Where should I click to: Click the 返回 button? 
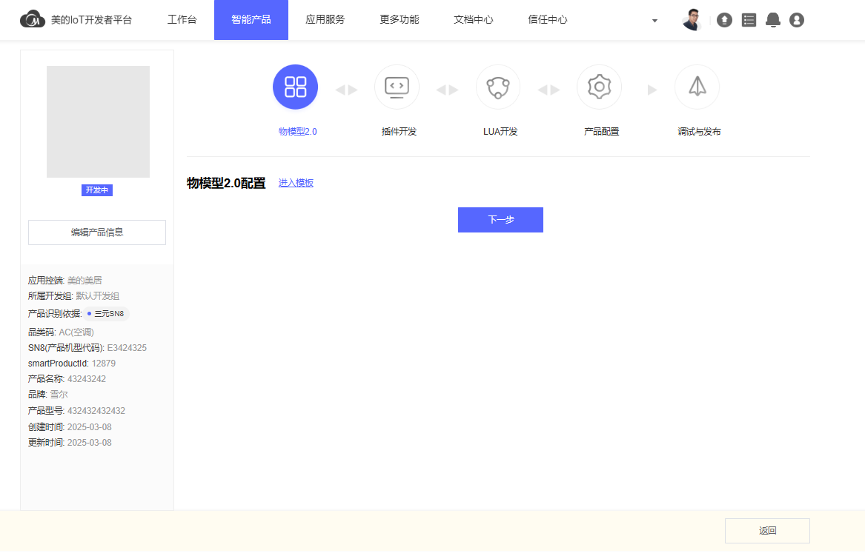[767, 531]
